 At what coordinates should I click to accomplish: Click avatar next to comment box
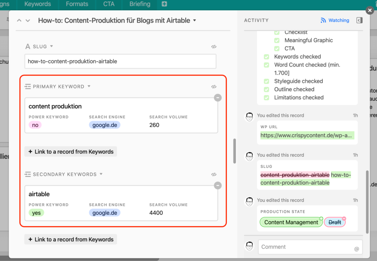[249, 246]
